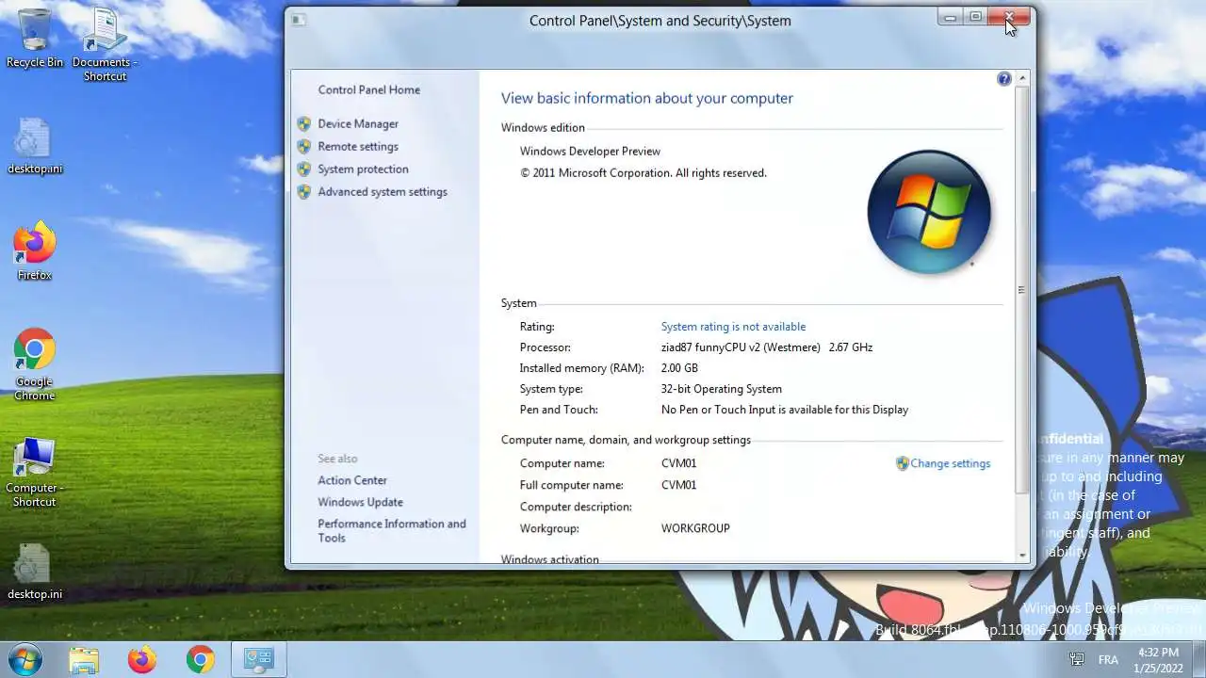Click the FRA language indicator
Image resolution: width=1206 pixels, height=678 pixels.
1108,659
